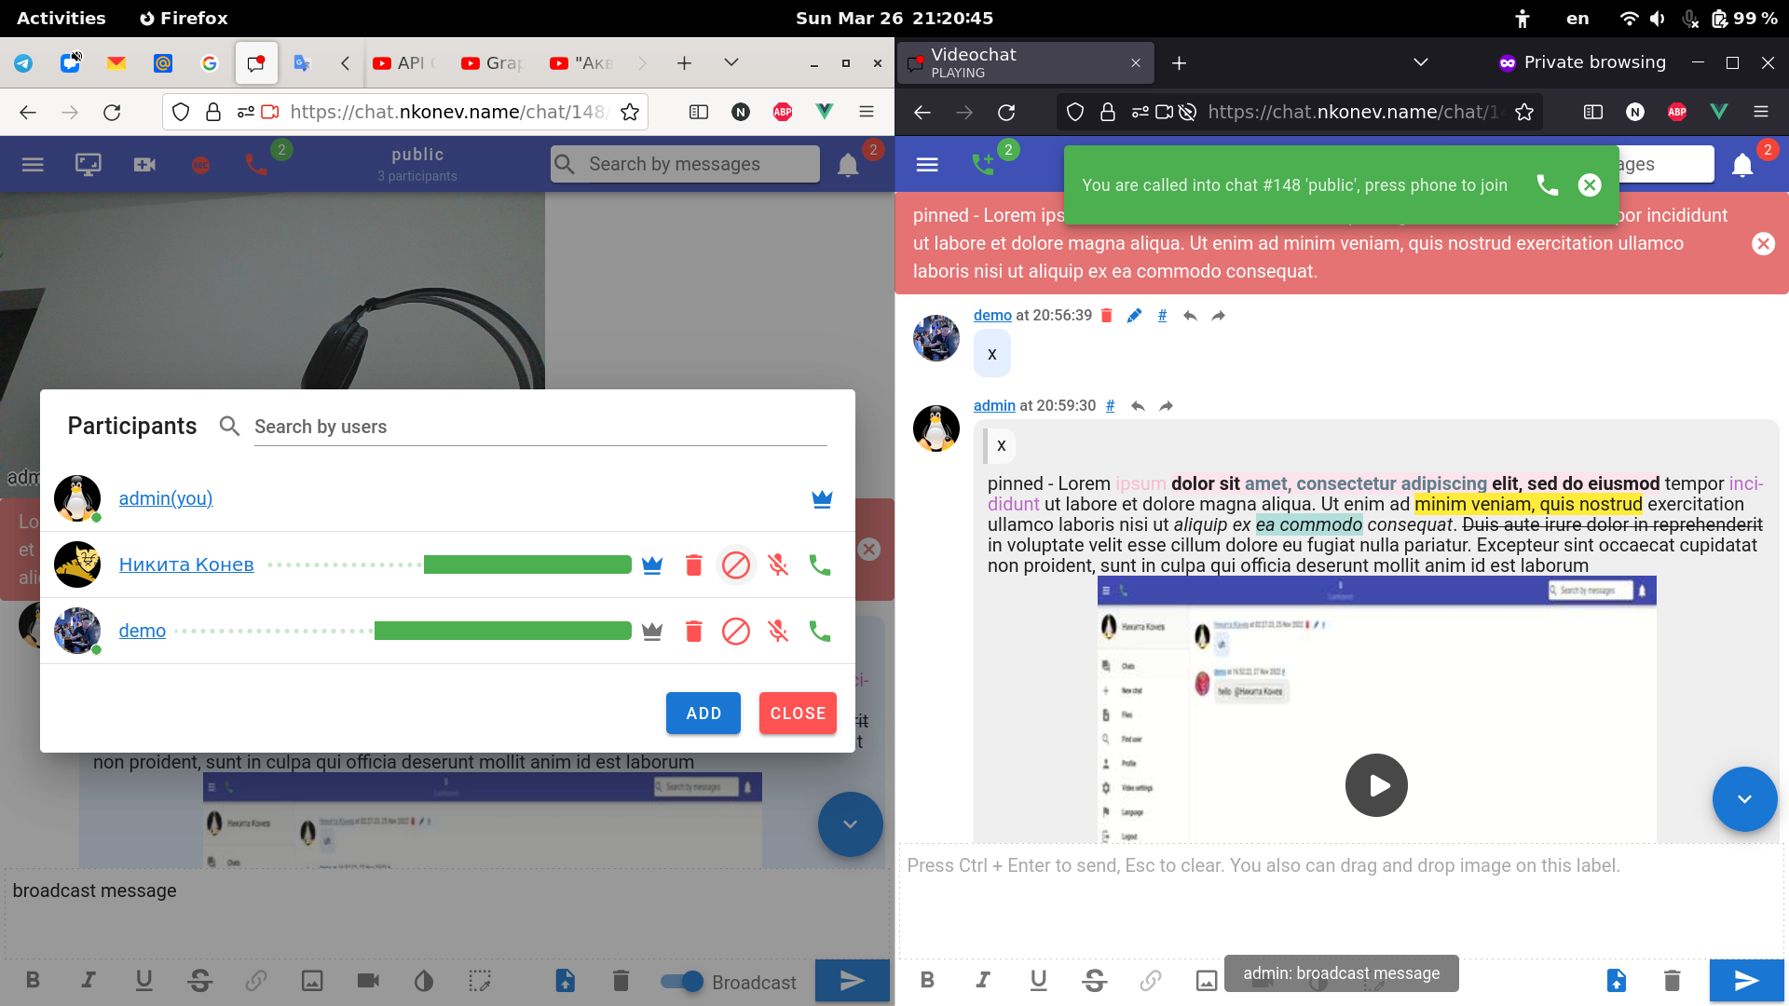
Task: Click scroll-down chevron button in right chat
Action: pyautogui.click(x=1744, y=799)
